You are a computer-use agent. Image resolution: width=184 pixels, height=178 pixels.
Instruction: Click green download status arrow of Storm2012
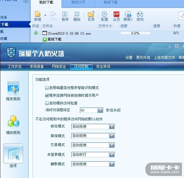36,33
